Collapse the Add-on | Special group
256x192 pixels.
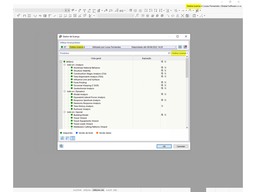pos(64,112)
